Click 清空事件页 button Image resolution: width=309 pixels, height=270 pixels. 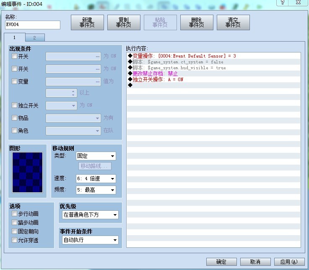click(233, 23)
